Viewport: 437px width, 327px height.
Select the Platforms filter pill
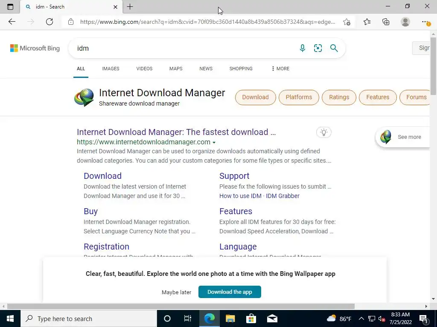(x=299, y=98)
